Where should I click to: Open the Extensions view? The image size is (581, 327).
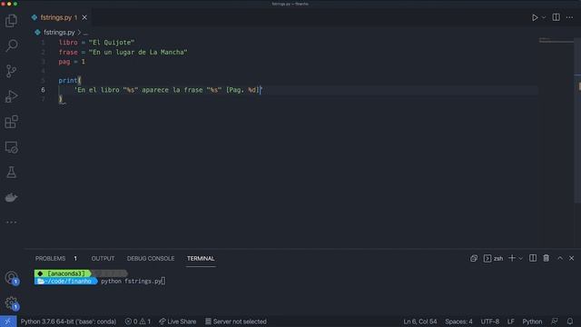coord(11,122)
